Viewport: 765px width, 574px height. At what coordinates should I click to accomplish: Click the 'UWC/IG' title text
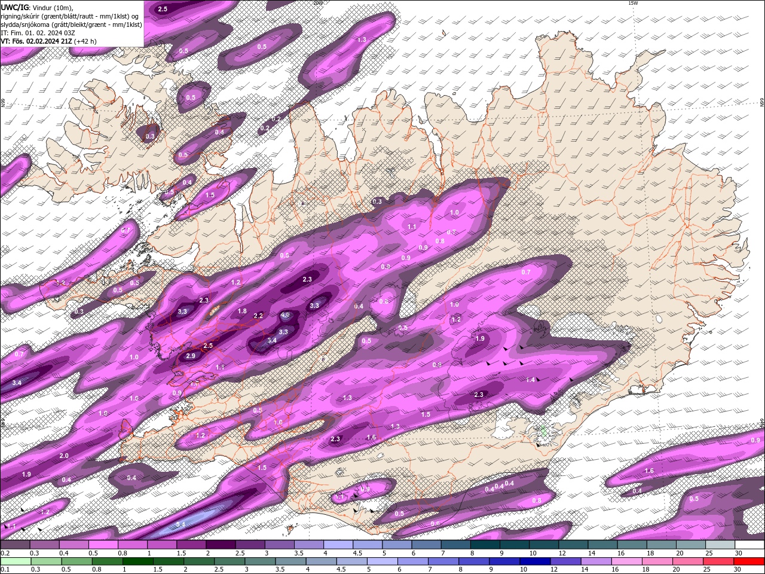click(x=14, y=7)
